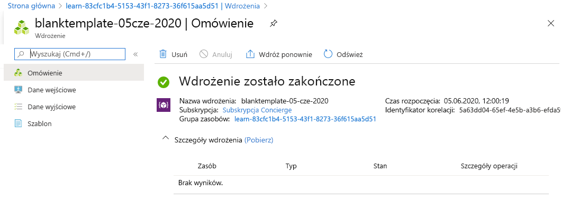The image size is (561, 210).
Task: Click the 'Brak wyników.' table text
Action: coord(201,183)
